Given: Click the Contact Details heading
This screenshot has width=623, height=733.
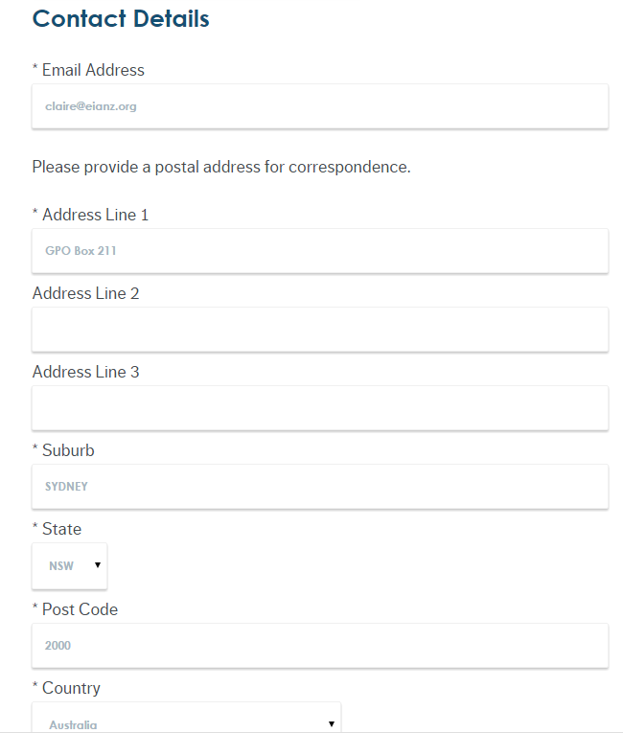Looking at the screenshot, I should tap(121, 18).
